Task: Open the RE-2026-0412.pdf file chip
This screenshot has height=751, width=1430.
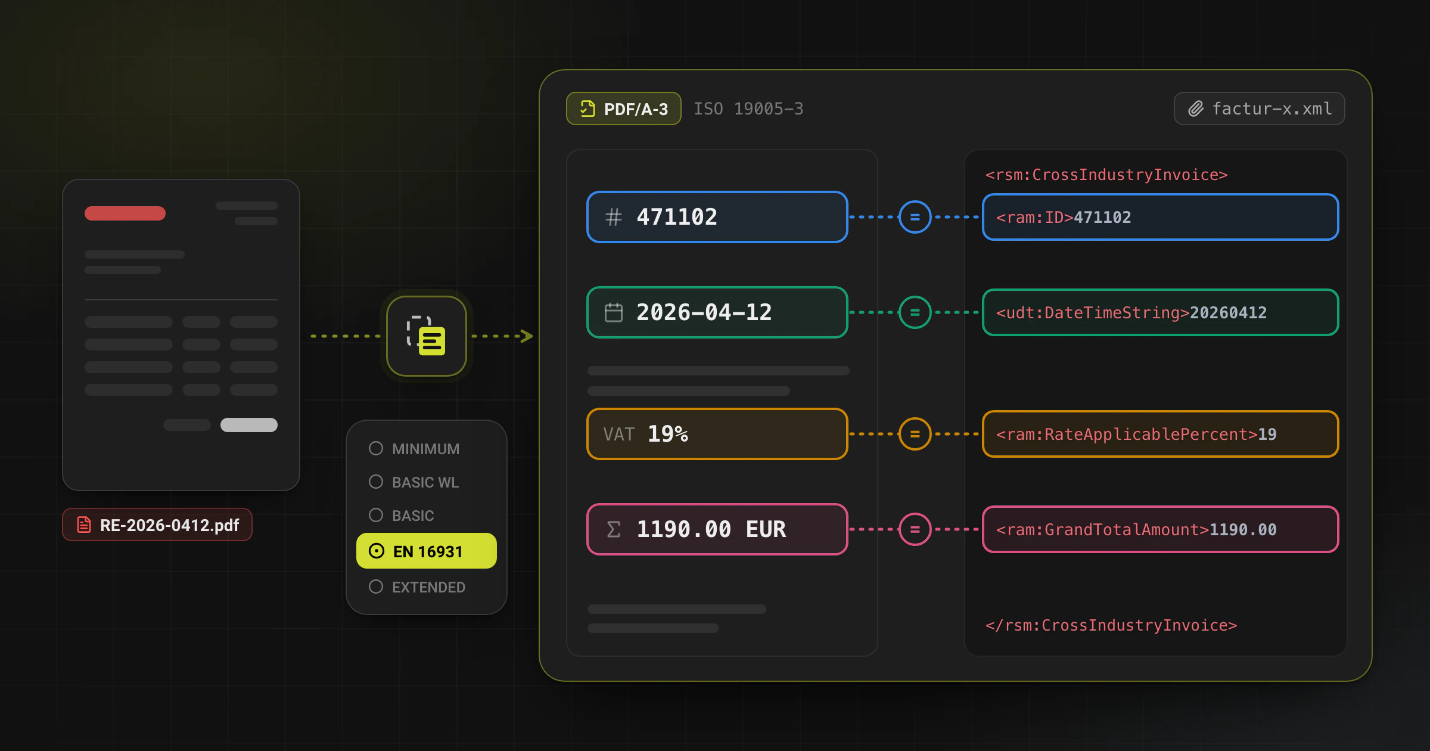Action: [157, 525]
